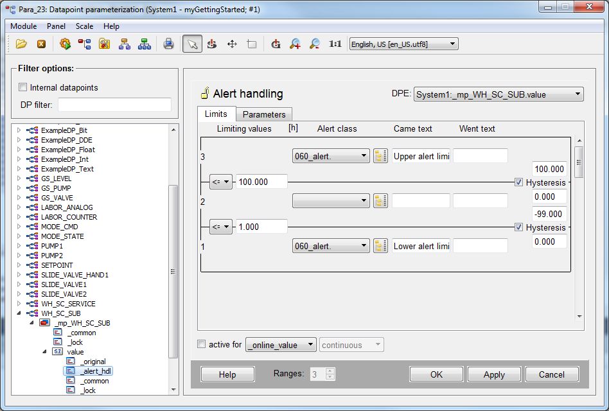Click the DP filter input field

114,105
